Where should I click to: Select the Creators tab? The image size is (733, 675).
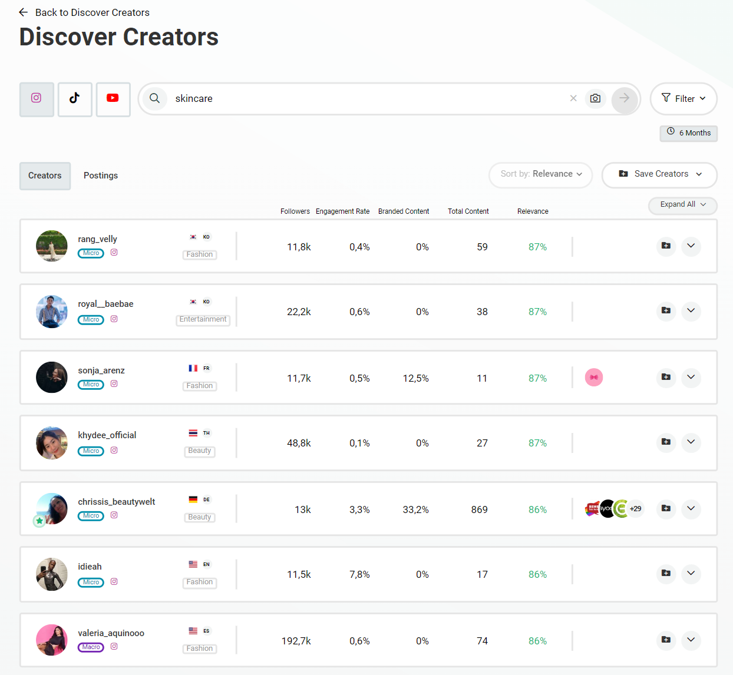click(x=45, y=176)
